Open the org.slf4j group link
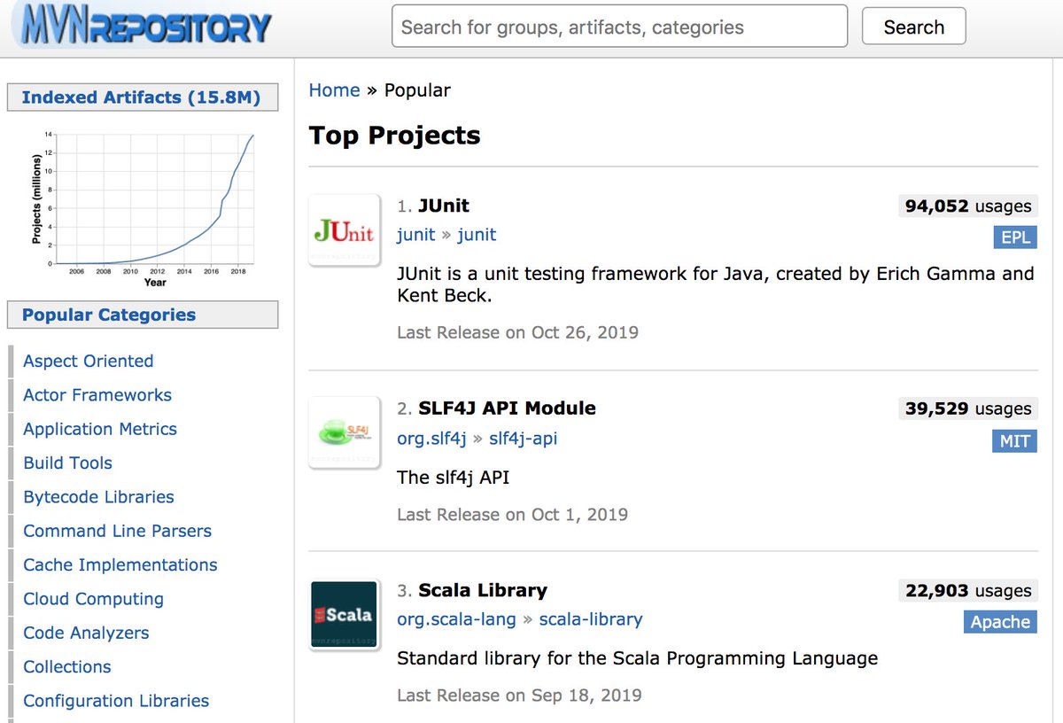This screenshot has width=1063, height=723. [432, 439]
